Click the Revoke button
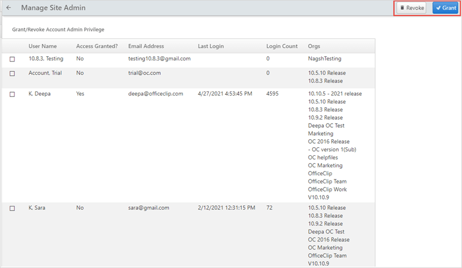This screenshot has width=462, height=268. (412, 8)
